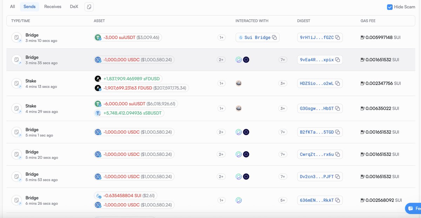Click the gas fee icon next to 0.005997148 SUI
Viewport: 421px width, 218px height.
point(362,37)
